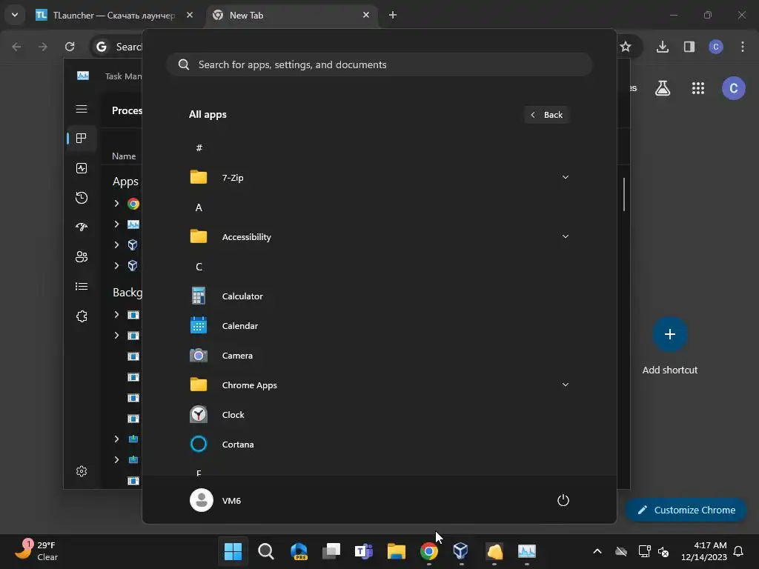Jump to letter # section header
Image resolution: width=759 pixels, height=569 pixels.
click(x=199, y=147)
